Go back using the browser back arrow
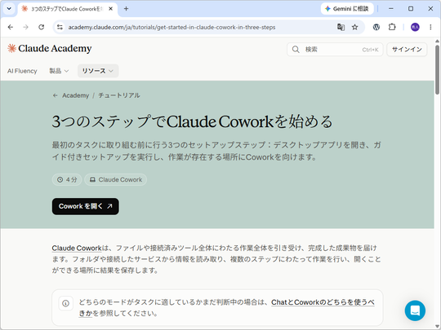The height and width of the screenshot is (330, 441). point(11,27)
